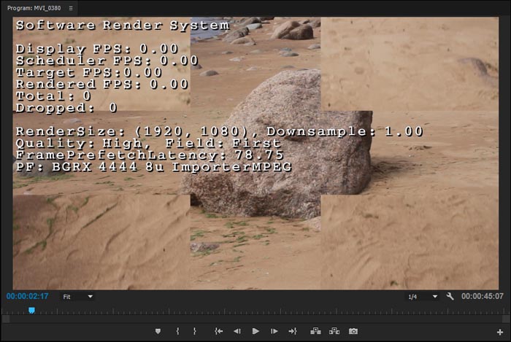511x342 pixels.
Task: Open the 1/4 playback resolution dropdown
Action: coord(423,297)
